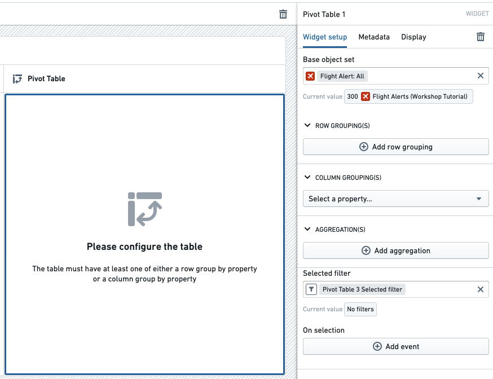Click the red icon in Current value chip
This screenshot has height=379, width=493.
(x=366, y=96)
